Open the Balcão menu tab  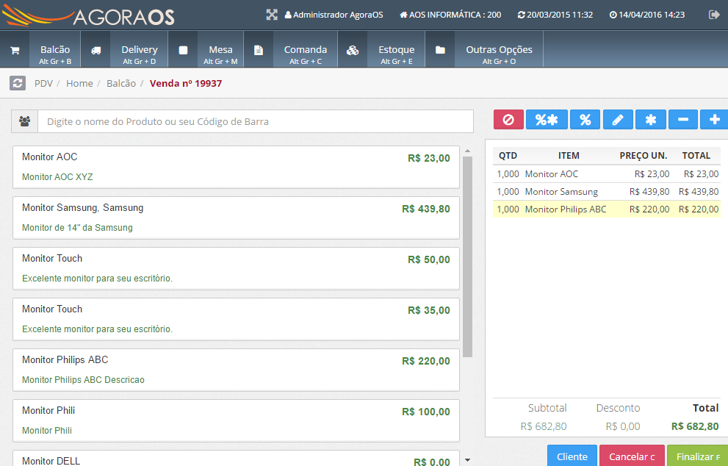55,50
